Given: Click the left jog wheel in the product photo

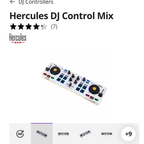Looking at the screenshot, I should (55, 71).
